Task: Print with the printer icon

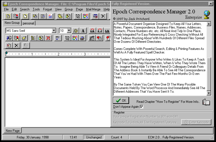Action: click(82, 38)
